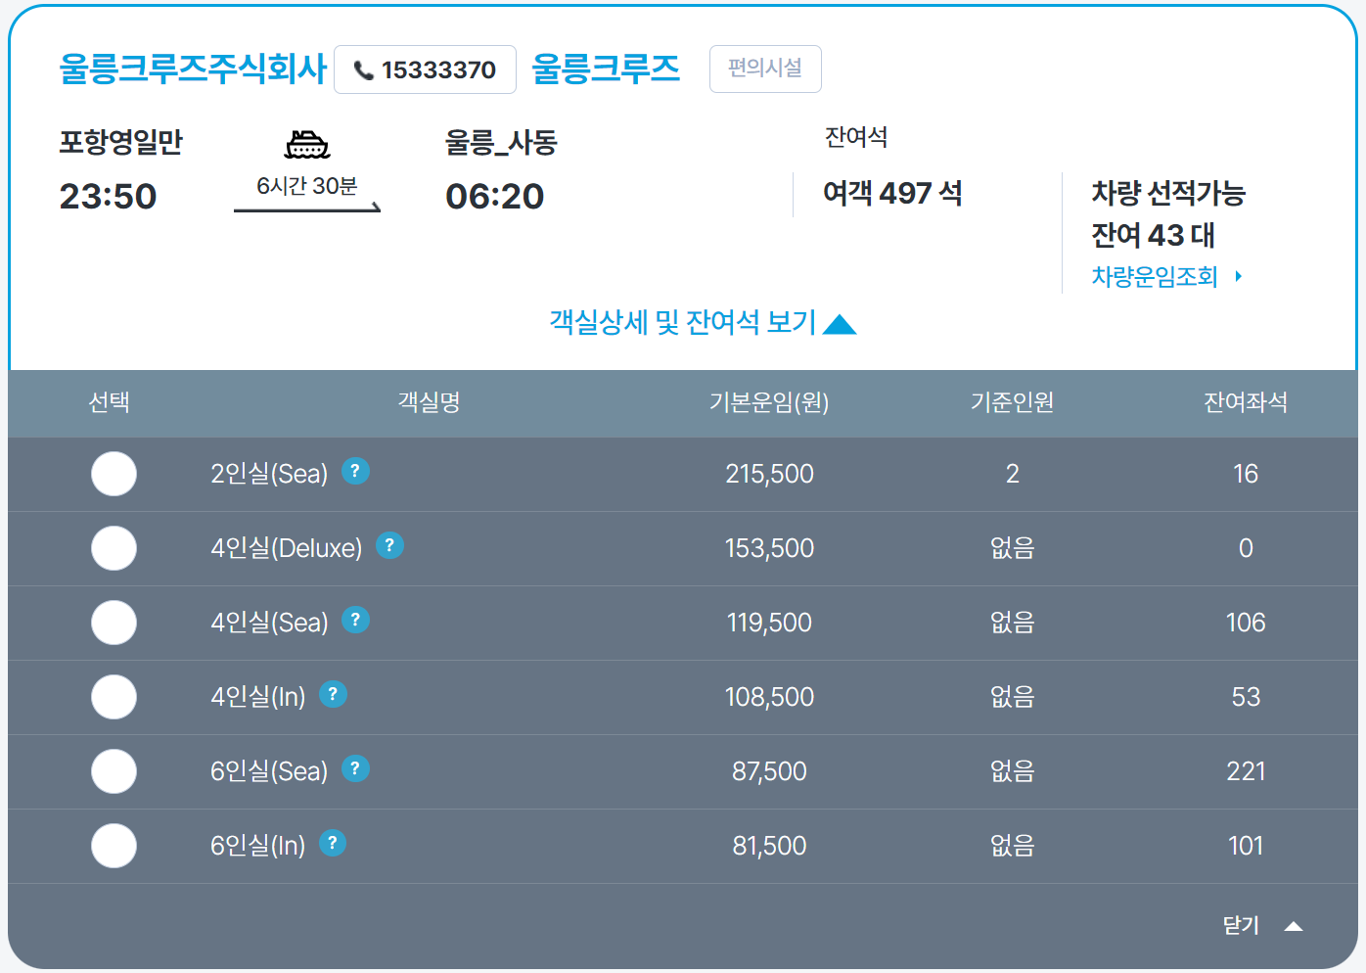Image resolution: width=1366 pixels, height=973 pixels.
Task: Click the ferry ship icon above 6시간 30분
Action: pos(307,145)
